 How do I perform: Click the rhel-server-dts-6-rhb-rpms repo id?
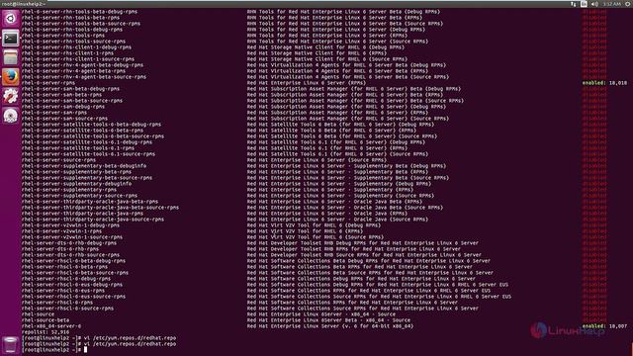click(x=60, y=249)
